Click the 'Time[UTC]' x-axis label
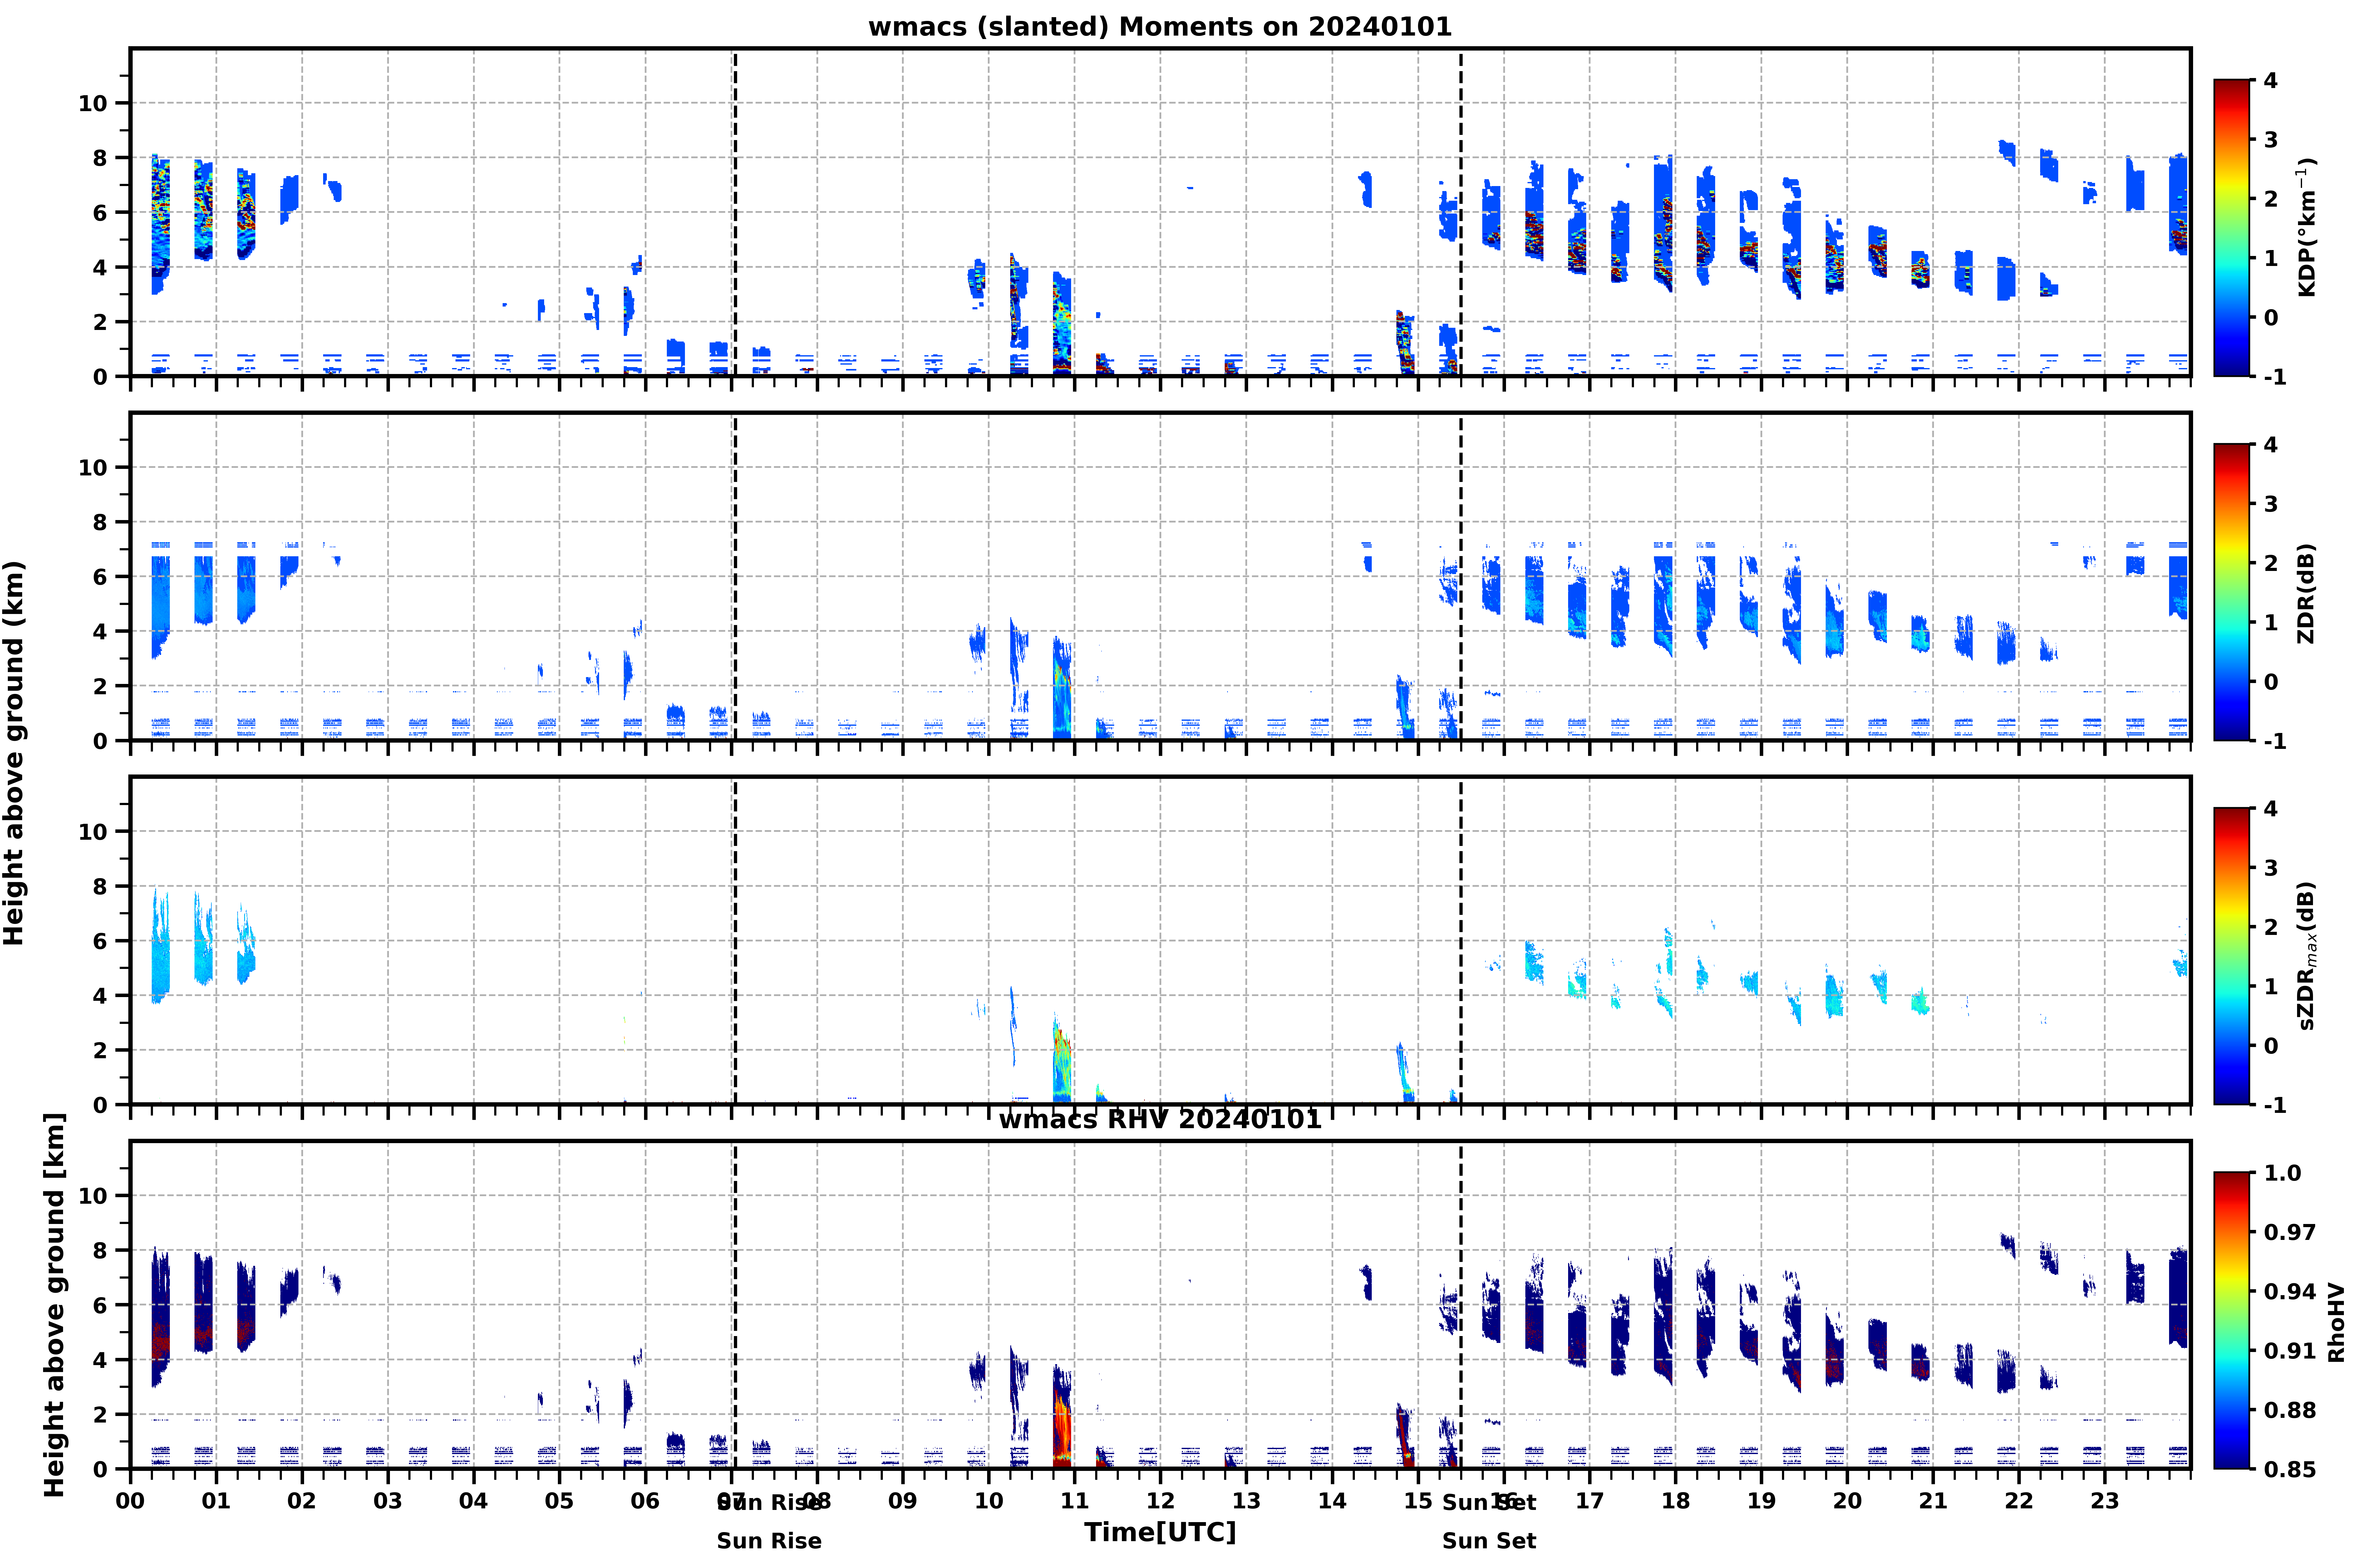Screen dimensions: 2362x1568 [x=1160, y=1532]
